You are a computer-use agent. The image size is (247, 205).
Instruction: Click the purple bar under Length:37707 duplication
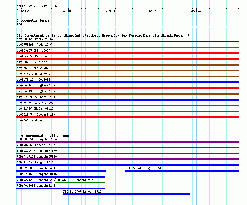128,148
